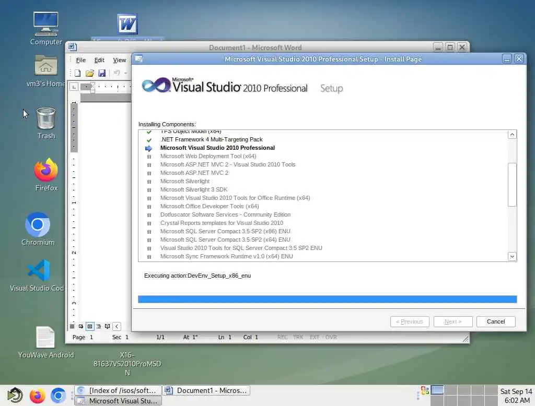Click the install progress bar
This screenshot has height=406, width=535.
pyautogui.click(x=327, y=300)
